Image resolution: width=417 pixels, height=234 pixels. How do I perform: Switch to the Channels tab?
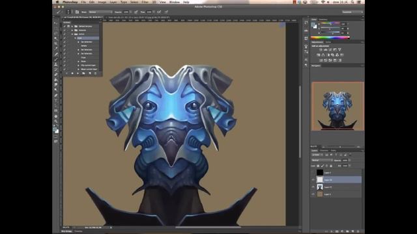coord(324,150)
